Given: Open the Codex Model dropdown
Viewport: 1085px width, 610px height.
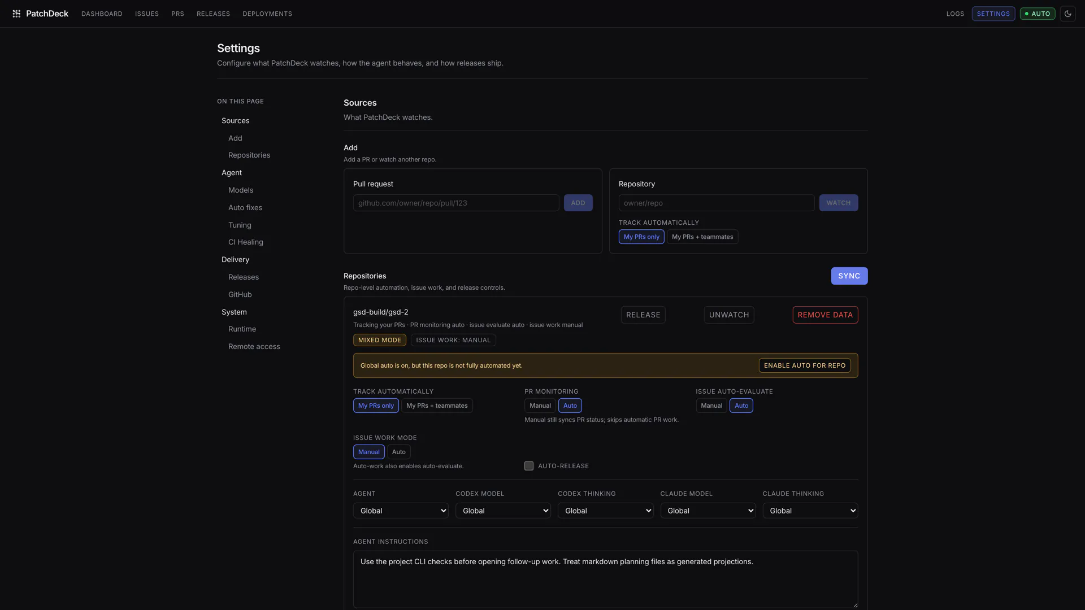Looking at the screenshot, I should 503,511.
